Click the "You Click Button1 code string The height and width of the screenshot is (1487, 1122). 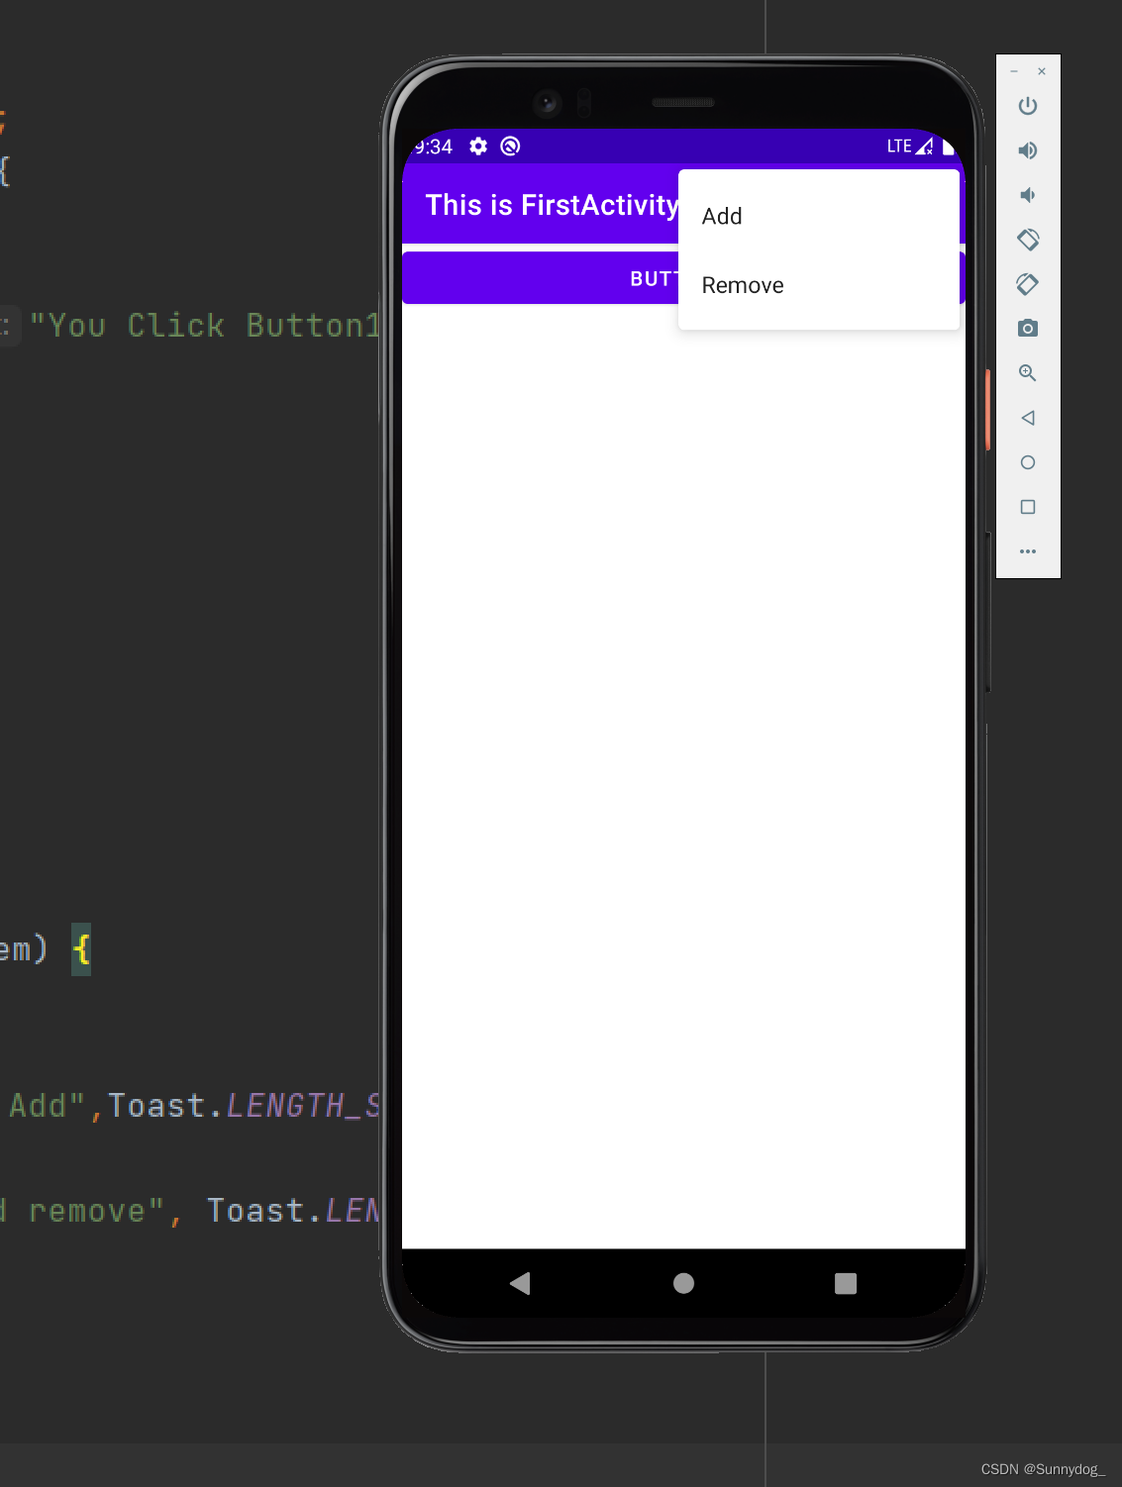tap(205, 325)
